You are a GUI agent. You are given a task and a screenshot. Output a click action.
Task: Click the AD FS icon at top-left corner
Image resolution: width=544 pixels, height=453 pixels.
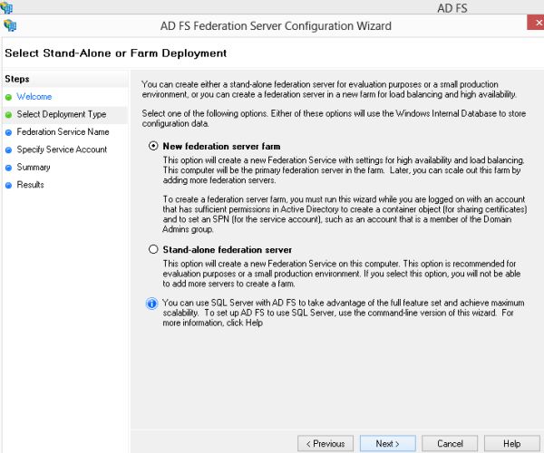coord(8,7)
